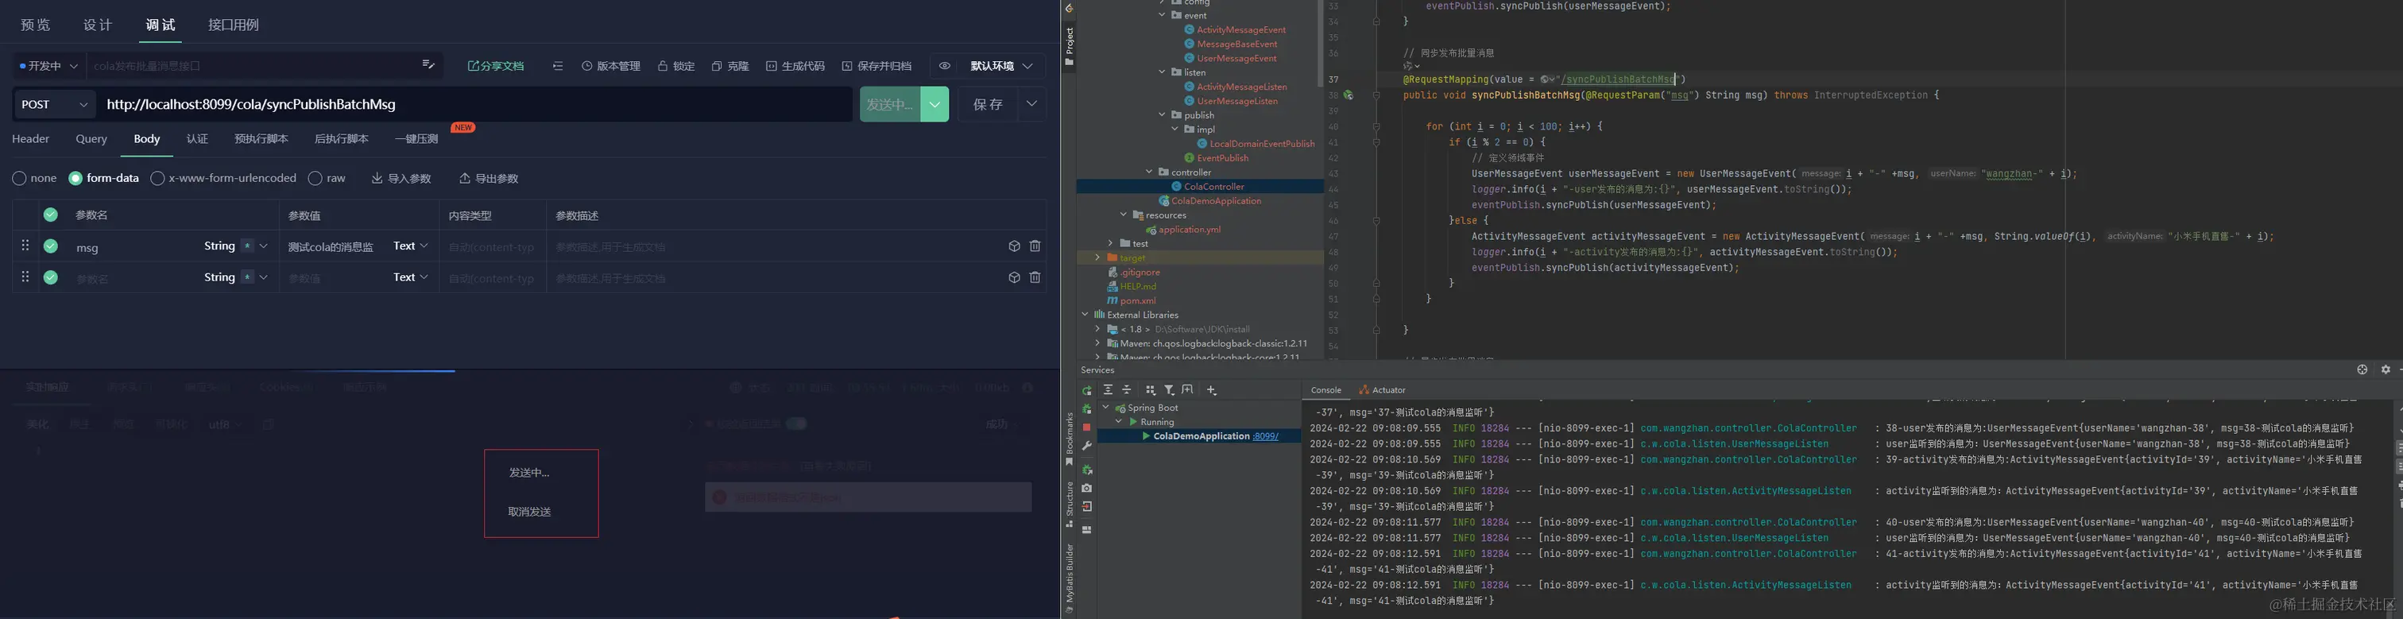
Task: Click the 保存 save button
Action: [989, 104]
